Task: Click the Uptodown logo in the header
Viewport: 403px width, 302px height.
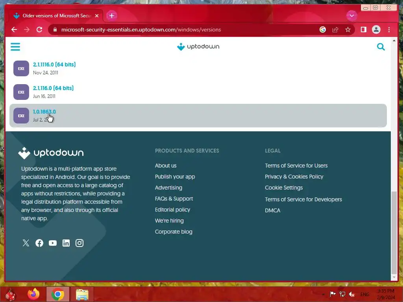Action: (x=198, y=46)
